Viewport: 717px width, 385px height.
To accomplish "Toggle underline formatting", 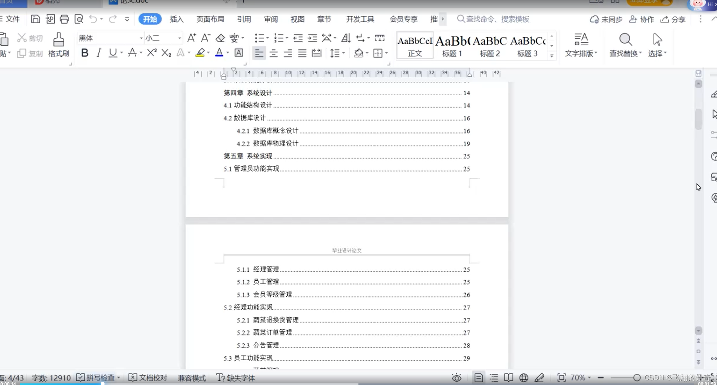I will tap(113, 53).
